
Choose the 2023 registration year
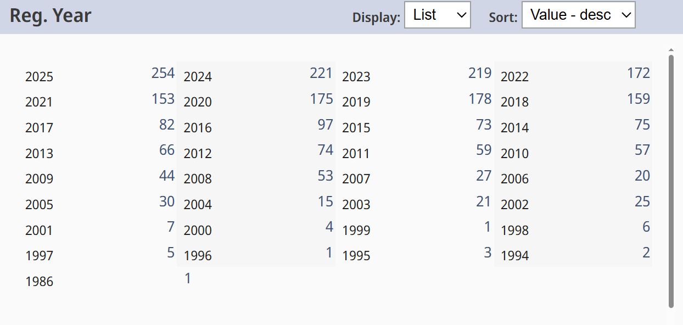356,77
